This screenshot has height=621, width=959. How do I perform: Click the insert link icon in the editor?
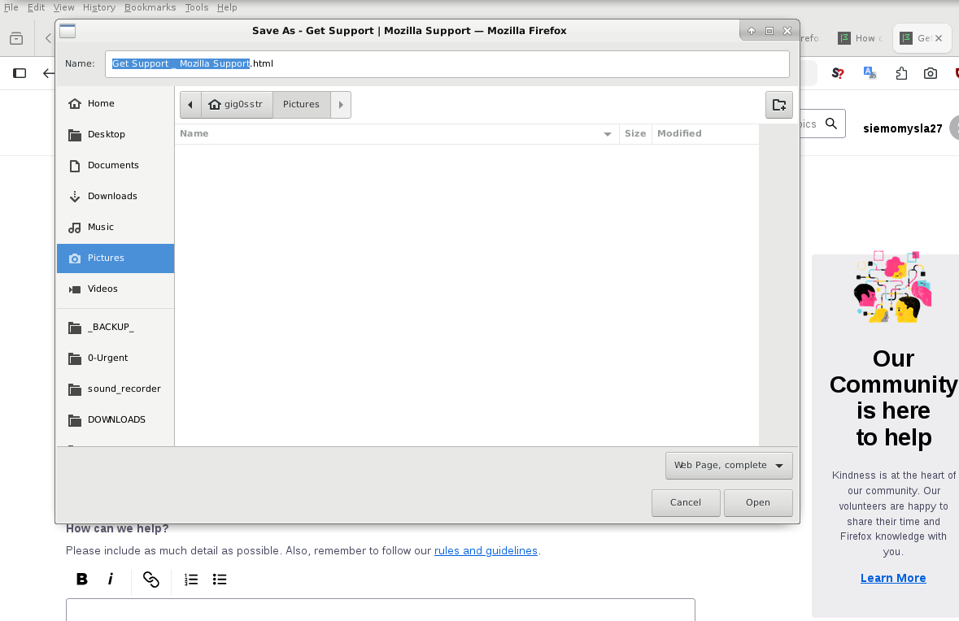[x=151, y=580]
